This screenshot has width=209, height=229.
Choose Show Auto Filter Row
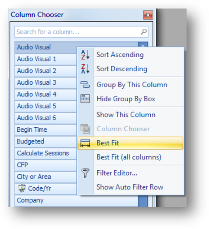pos(130,187)
